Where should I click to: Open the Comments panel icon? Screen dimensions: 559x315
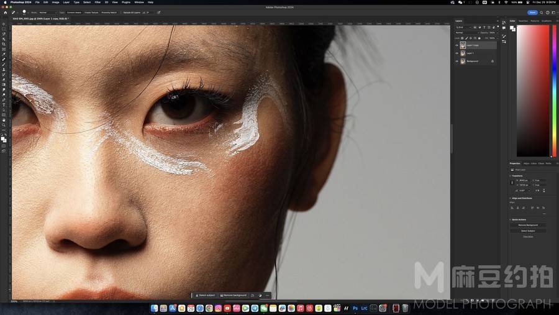504,28
